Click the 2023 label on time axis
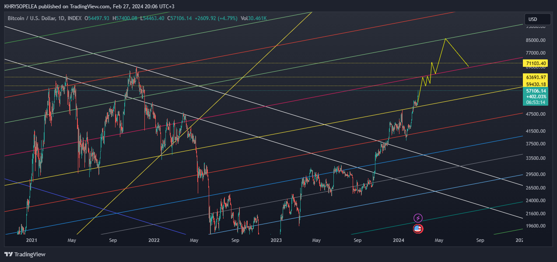Image resolution: width=557 pixels, height=262 pixels. tap(276, 240)
